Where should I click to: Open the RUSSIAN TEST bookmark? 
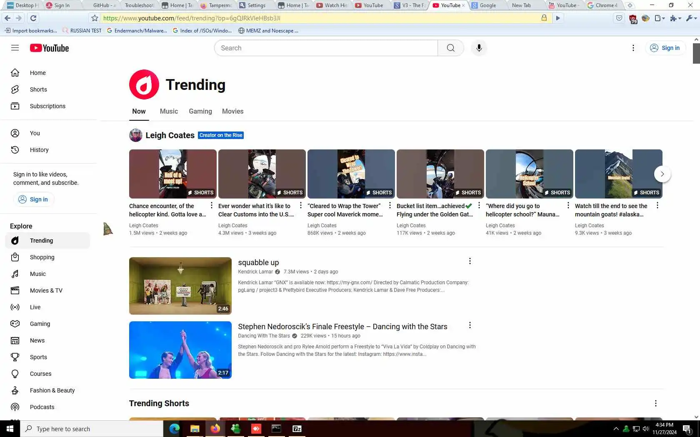[82, 30]
